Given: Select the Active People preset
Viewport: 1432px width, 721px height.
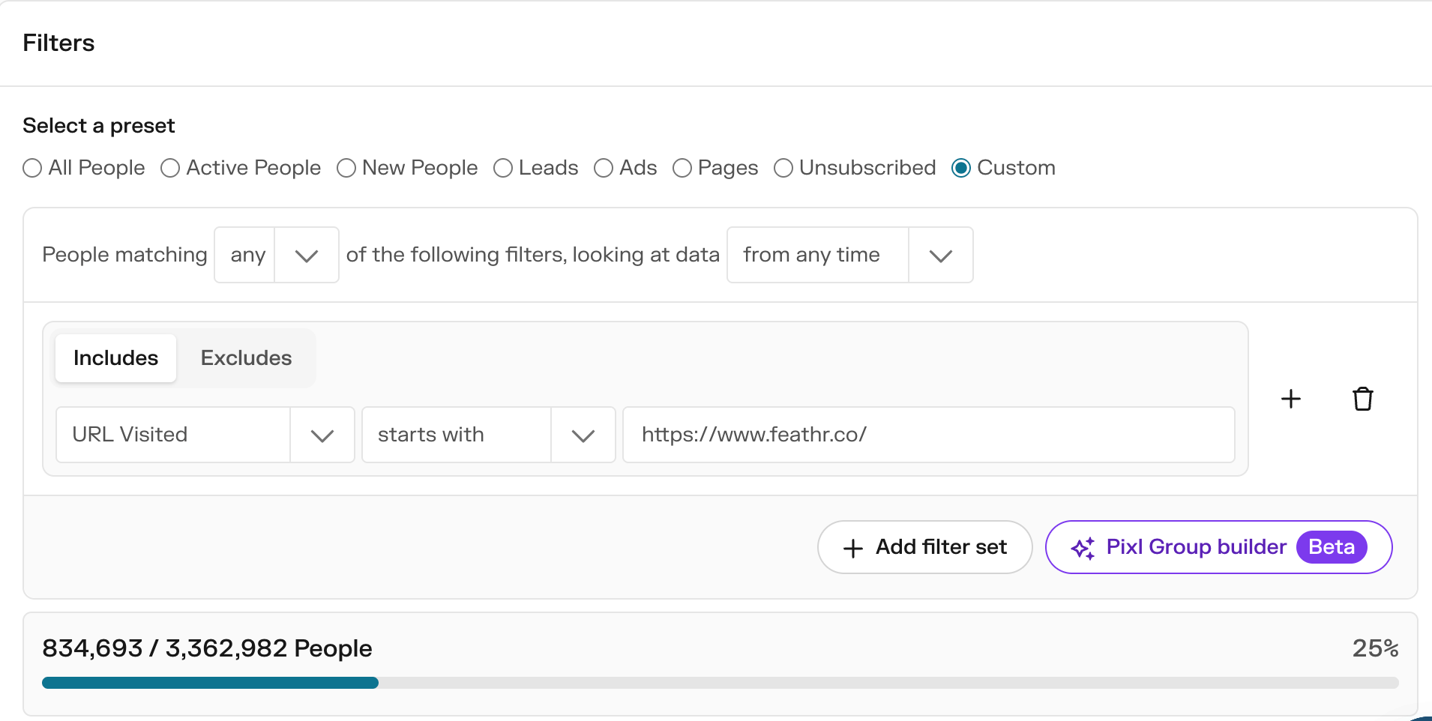Looking at the screenshot, I should pyautogui.click(x=170, y=168).
